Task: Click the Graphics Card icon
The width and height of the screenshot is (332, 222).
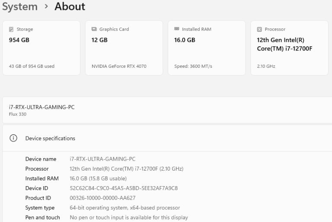Action: pos(94,29)
